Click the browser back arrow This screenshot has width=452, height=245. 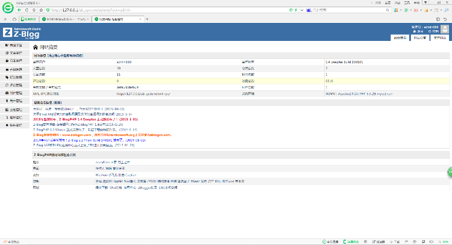19,10
